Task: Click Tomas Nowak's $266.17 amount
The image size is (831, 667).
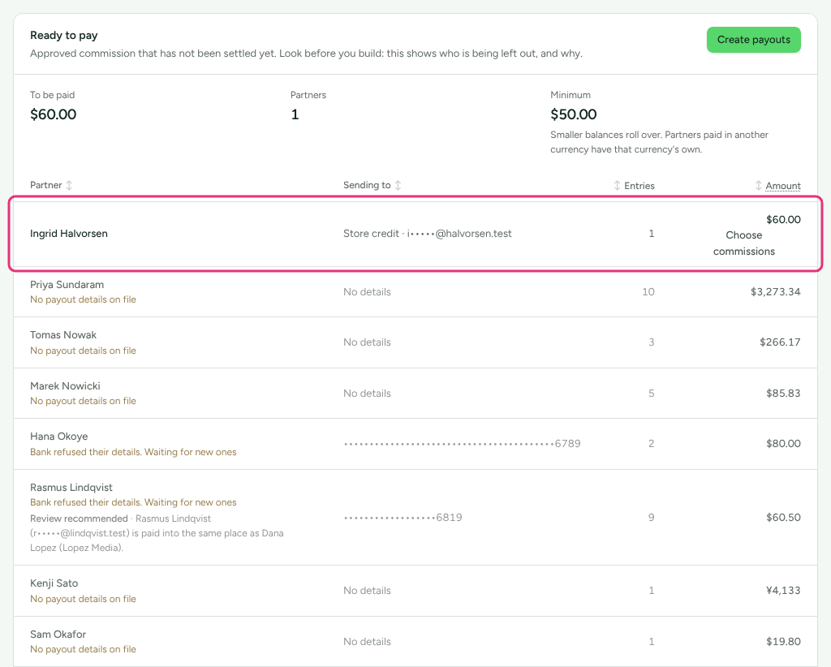Action: click(x=780, y=342)
